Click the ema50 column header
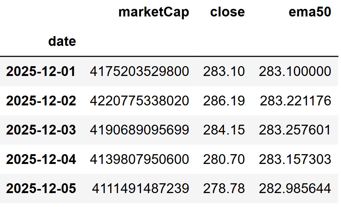 click(x=310, y=12)
